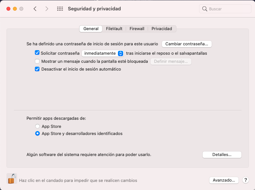The image size is (255, 190).
Task: Show all preferences grid icon
Action: pos(60,9)
